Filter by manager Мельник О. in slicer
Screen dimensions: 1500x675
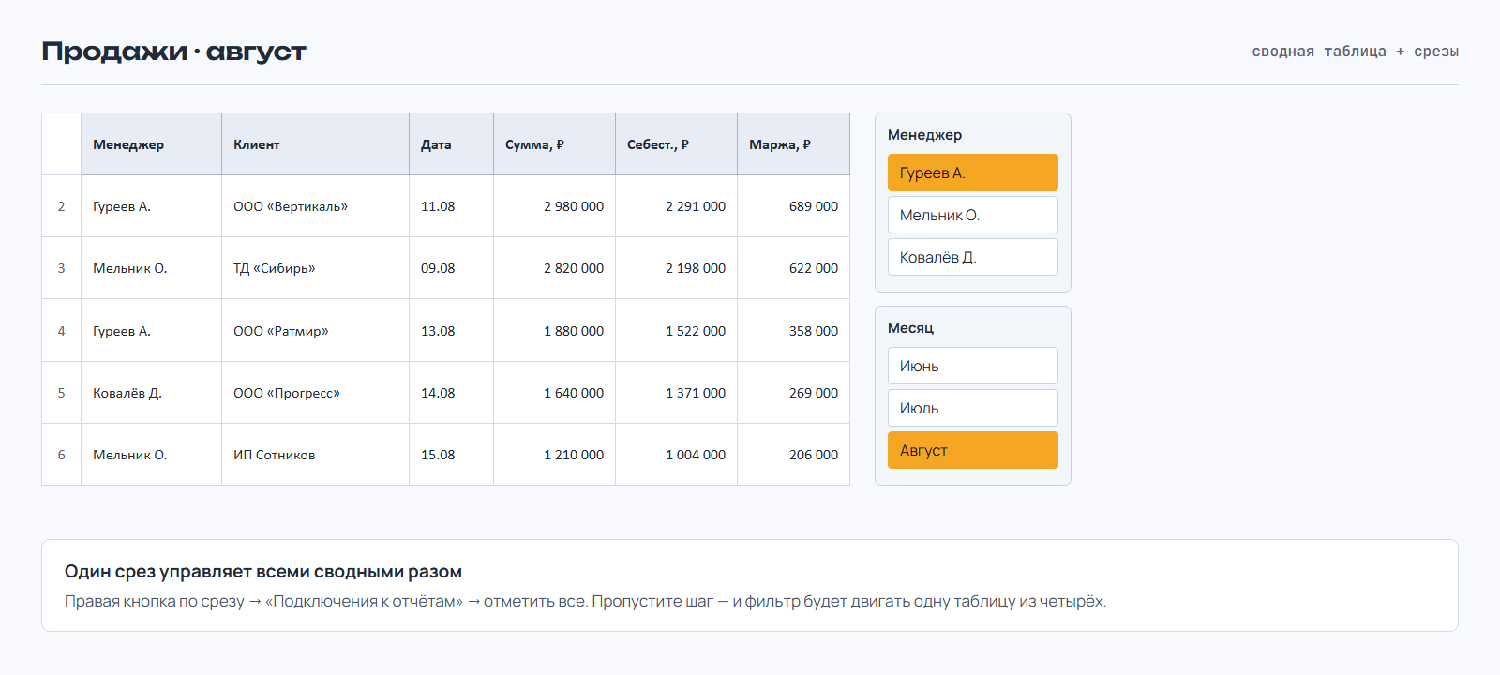(972, 215)
